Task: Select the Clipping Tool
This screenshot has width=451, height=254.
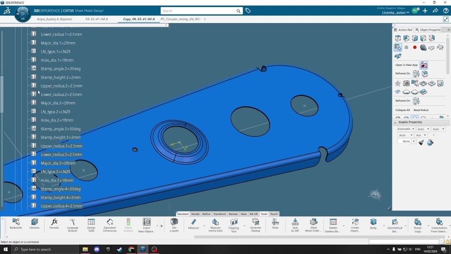Action: (233, 225)
